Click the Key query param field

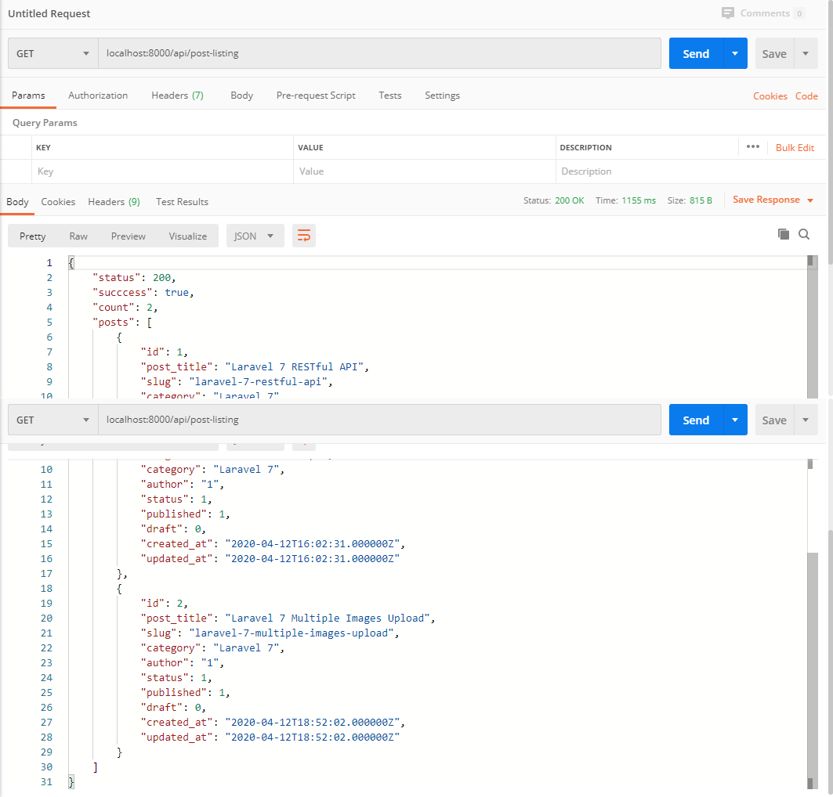pos(162,171)
